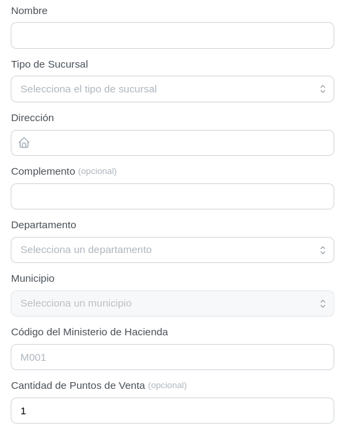Click the Cantidad de Puntos de Venta label
343x431 pixels.
coord(78,385)
